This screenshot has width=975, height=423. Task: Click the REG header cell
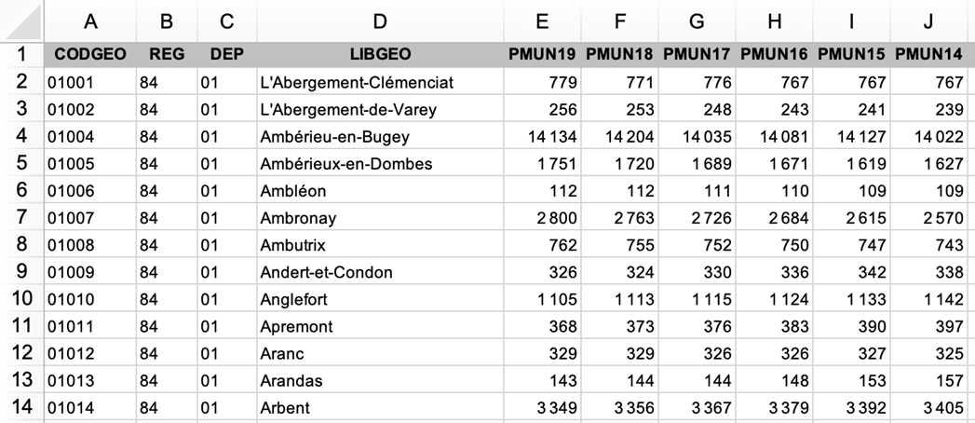coord(166,54)
